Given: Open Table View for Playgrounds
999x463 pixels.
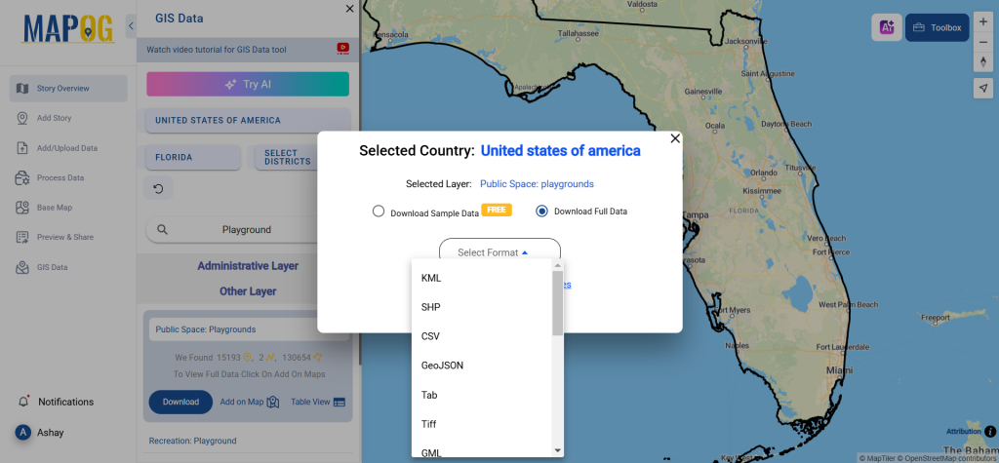Looking at the screenshot, I should pos(318,402).
